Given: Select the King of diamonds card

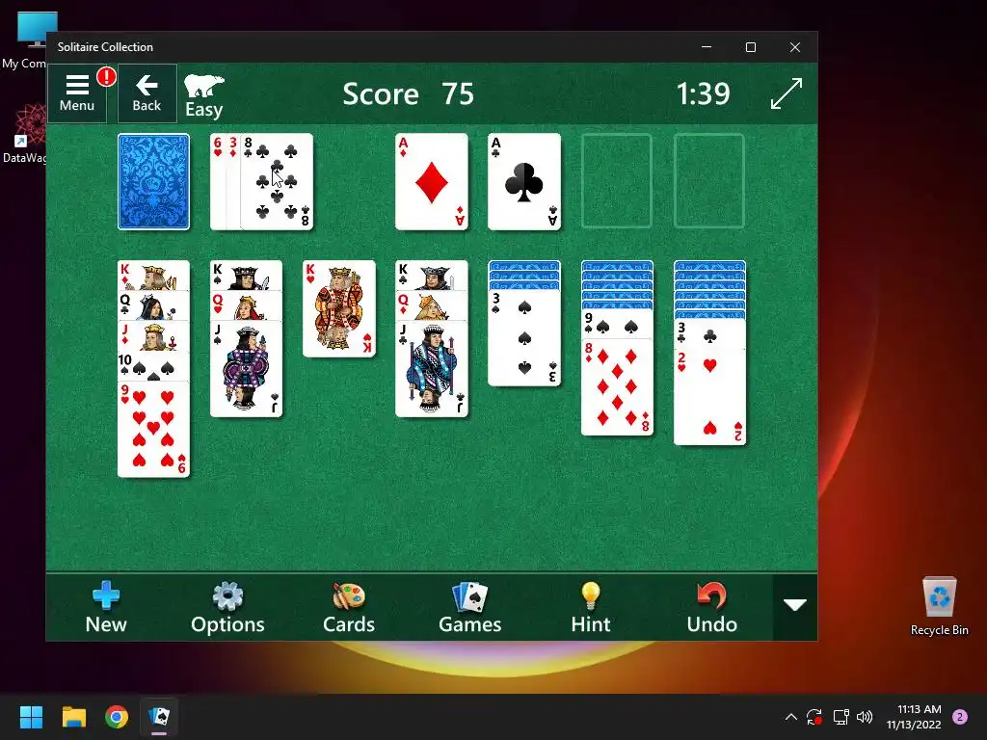Looking at the screenshot, I should tap(153, 276).
